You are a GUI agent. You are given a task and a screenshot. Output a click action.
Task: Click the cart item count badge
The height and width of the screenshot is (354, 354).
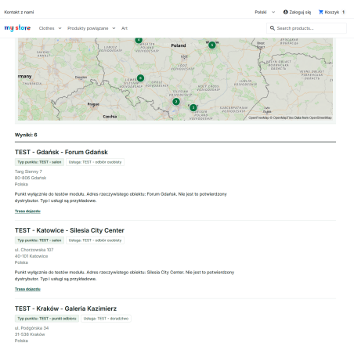(x=343, y=12)
